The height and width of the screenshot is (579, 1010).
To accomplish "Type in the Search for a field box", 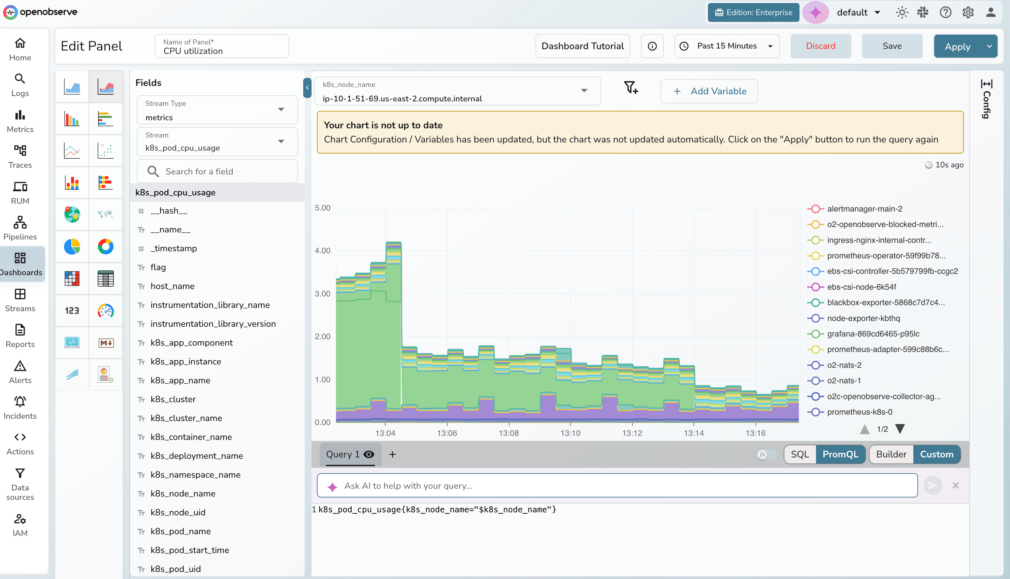I will (217, 171).
